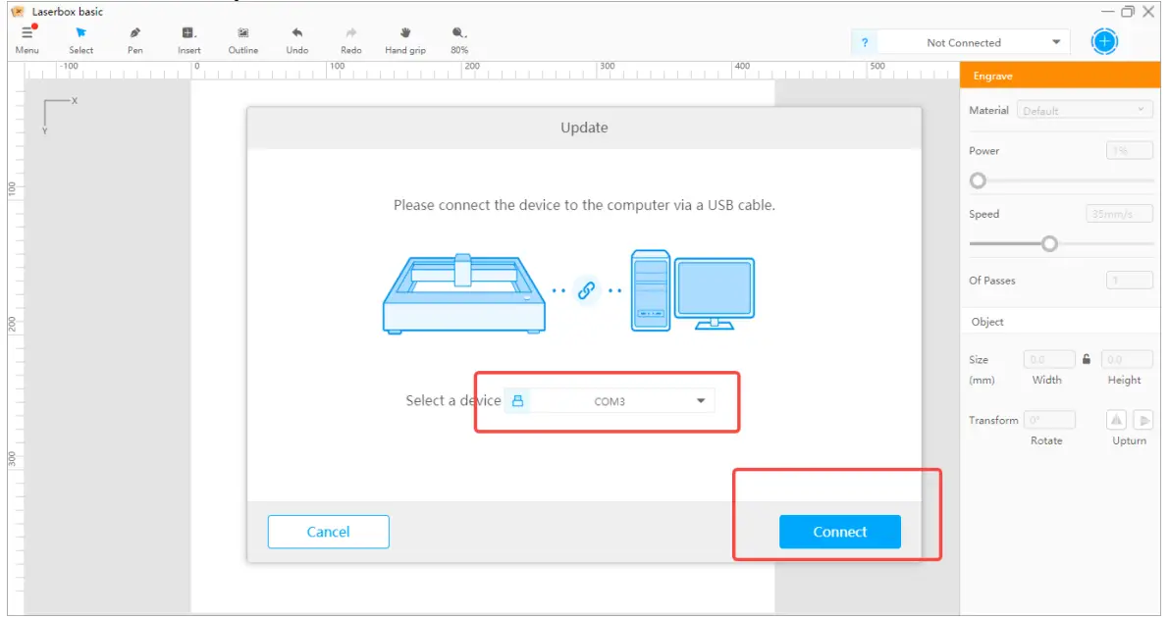Viewport: 1169px width, 619px height.
Task: Click the Connect button
Action: point(840,532)
